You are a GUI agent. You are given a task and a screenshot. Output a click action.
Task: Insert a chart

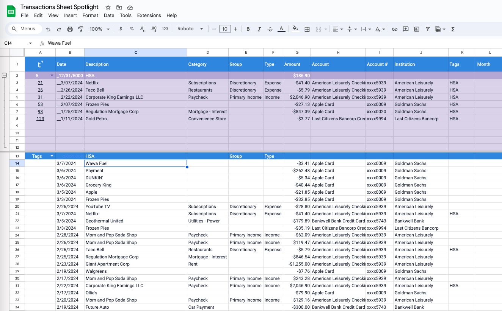point(417,29)
